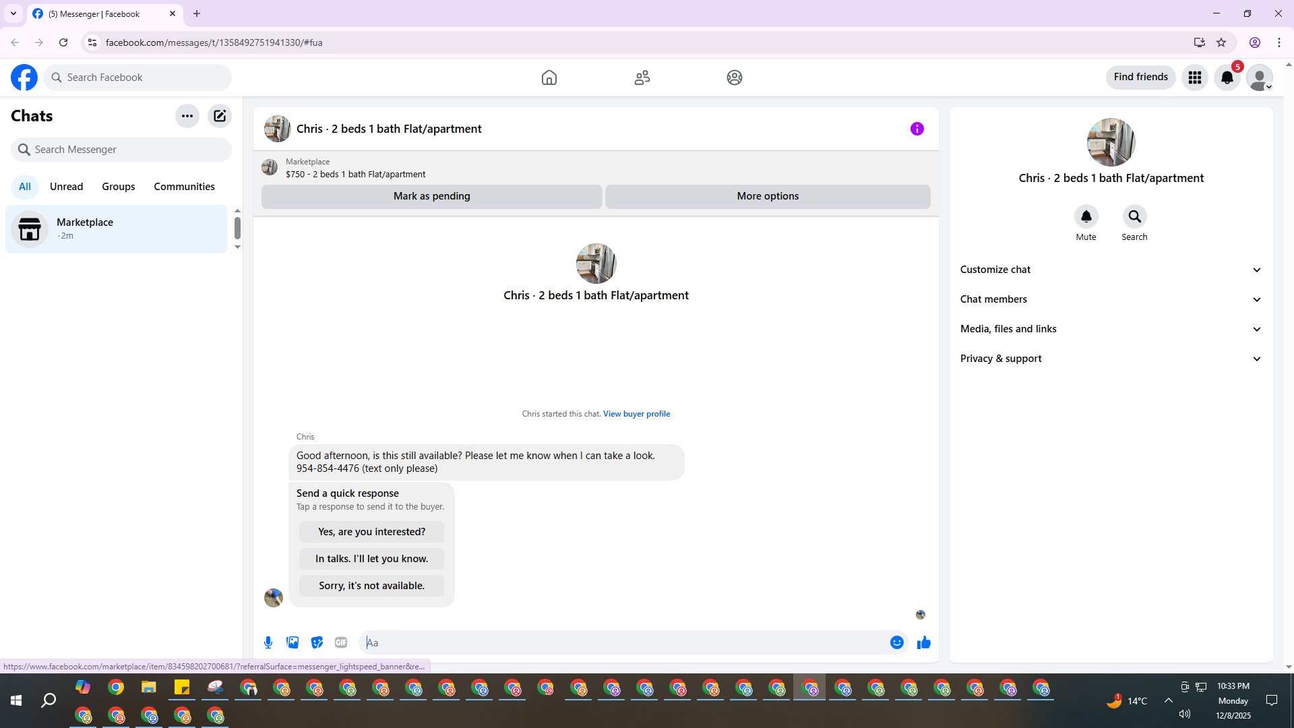Screen dimensions: 1294x728
Task: Select the Unread chats filter
Action: point(67,187)
